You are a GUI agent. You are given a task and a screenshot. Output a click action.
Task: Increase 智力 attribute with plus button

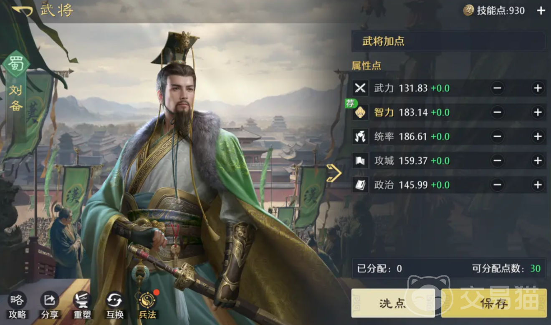tap(538, 112)
